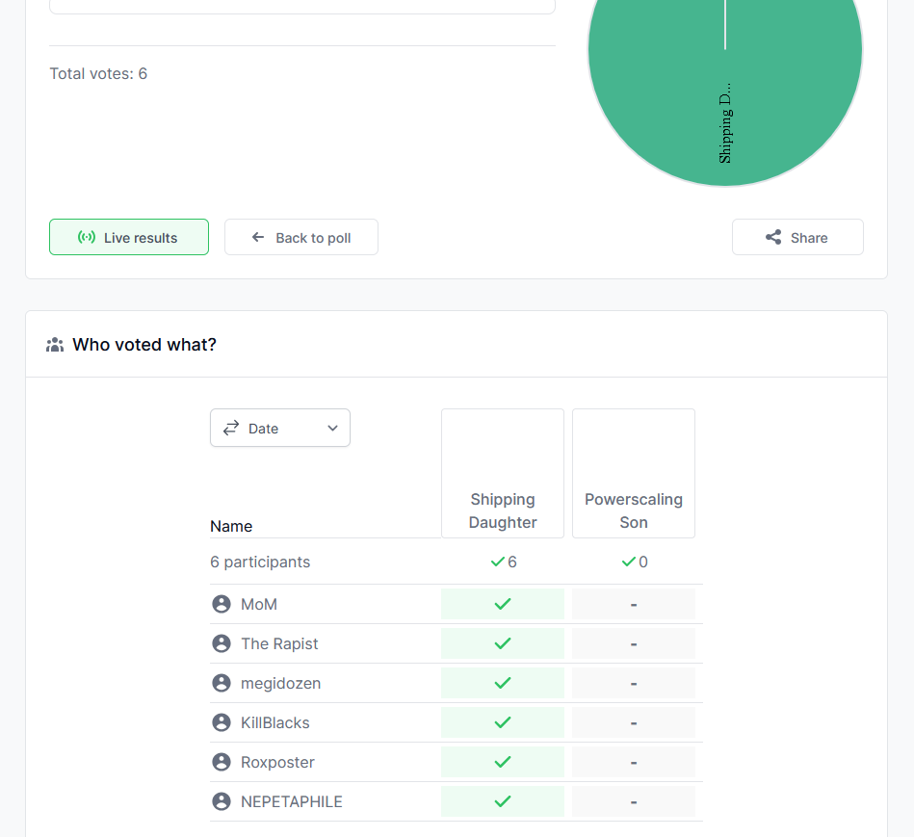
Task: Click the avatar icon beside Roxposter
Action: [222, 762]
